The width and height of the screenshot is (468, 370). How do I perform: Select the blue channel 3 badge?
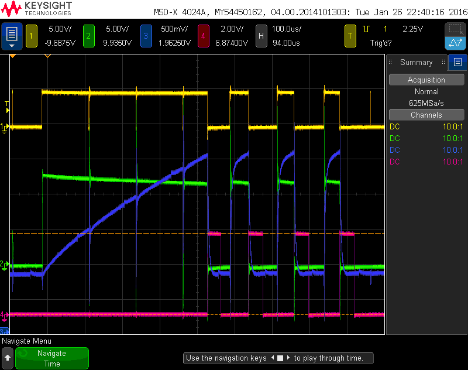(146, 37)
